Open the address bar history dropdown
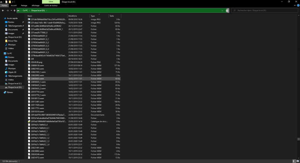The height and width of the screenshot is (163, 300). pos(222,11)
